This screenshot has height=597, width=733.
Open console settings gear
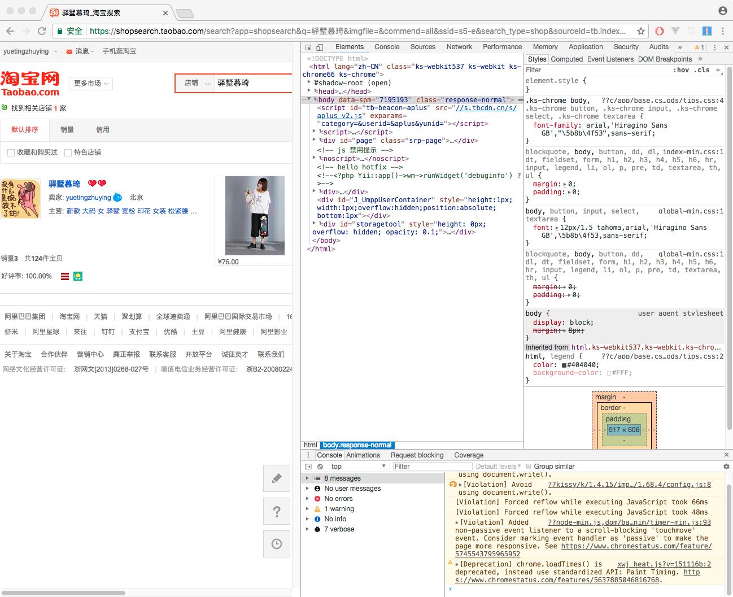tap(726, 467)
